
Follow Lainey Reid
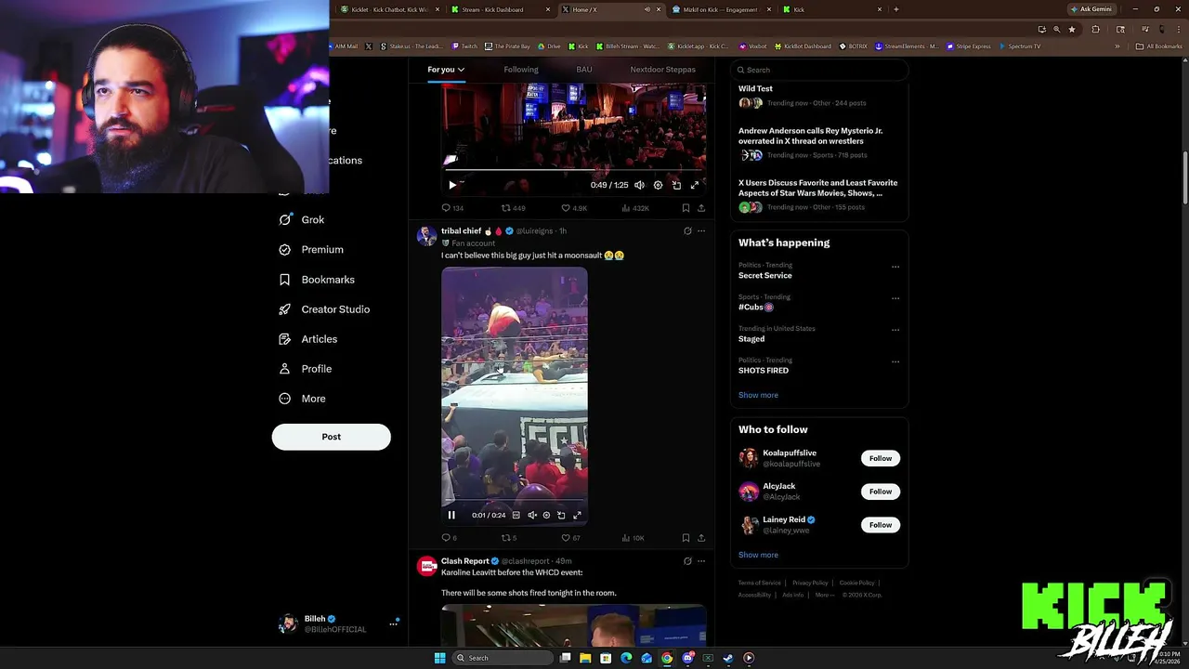[x=881, y=525]
